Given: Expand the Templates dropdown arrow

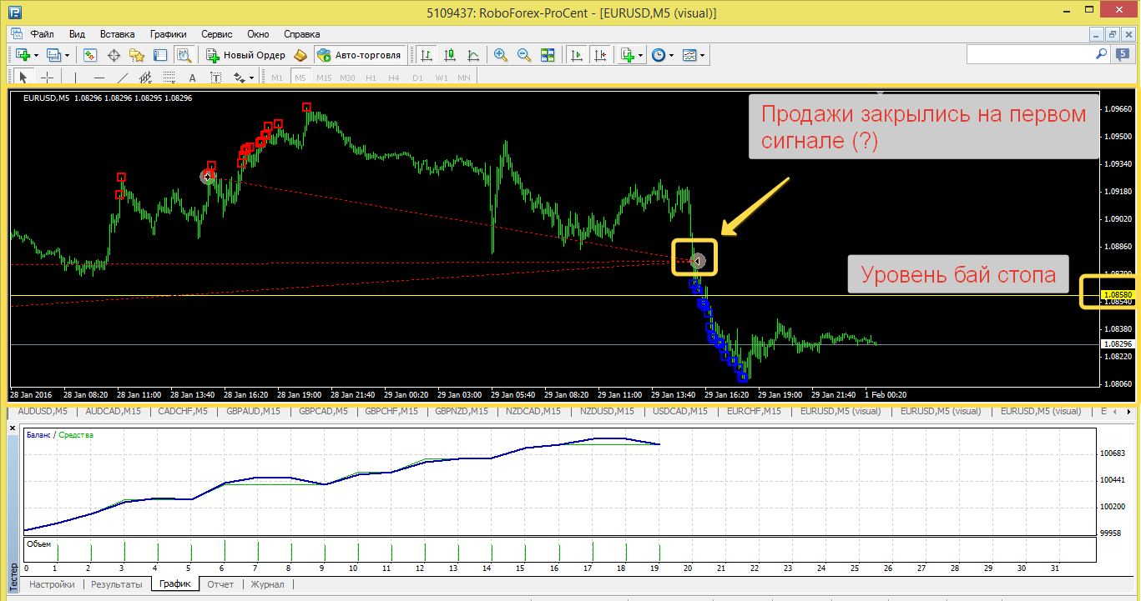Looking at the screenshot, I should pyautogui.click(x=703, y=56).
